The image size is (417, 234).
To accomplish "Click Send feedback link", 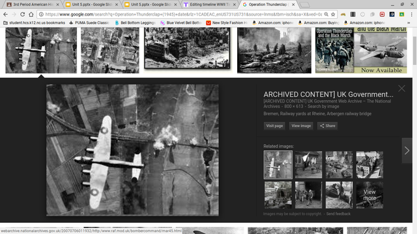I will pyautogui.click(x=338, y=214).
